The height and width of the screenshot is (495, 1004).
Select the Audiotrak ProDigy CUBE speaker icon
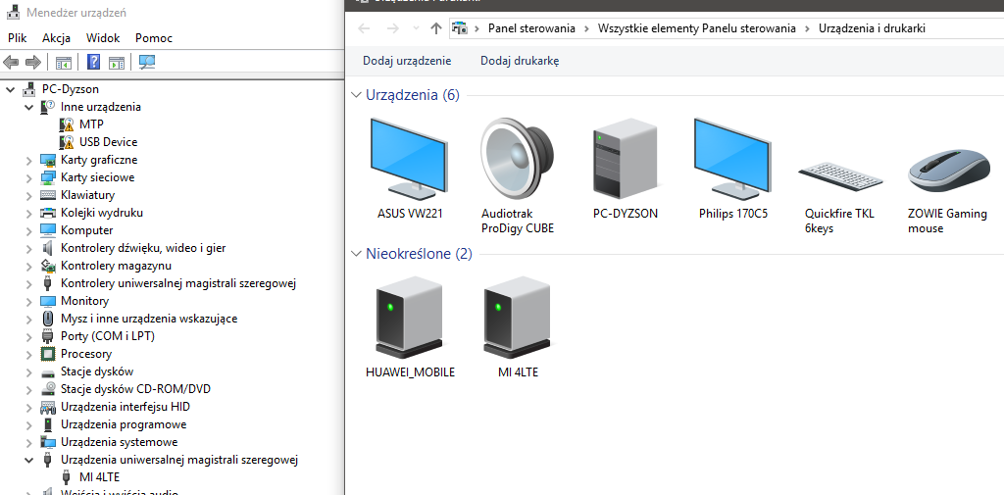coord(517,161)
